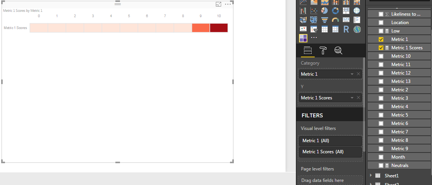The height and width of the screenshot is (185, 432).
Task: Uncheck the Metric 1 Scores field
Action: pos(381,48)
